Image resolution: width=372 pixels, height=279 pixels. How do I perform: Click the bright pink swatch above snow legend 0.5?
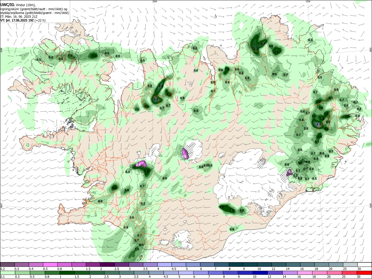click(50, 264)
